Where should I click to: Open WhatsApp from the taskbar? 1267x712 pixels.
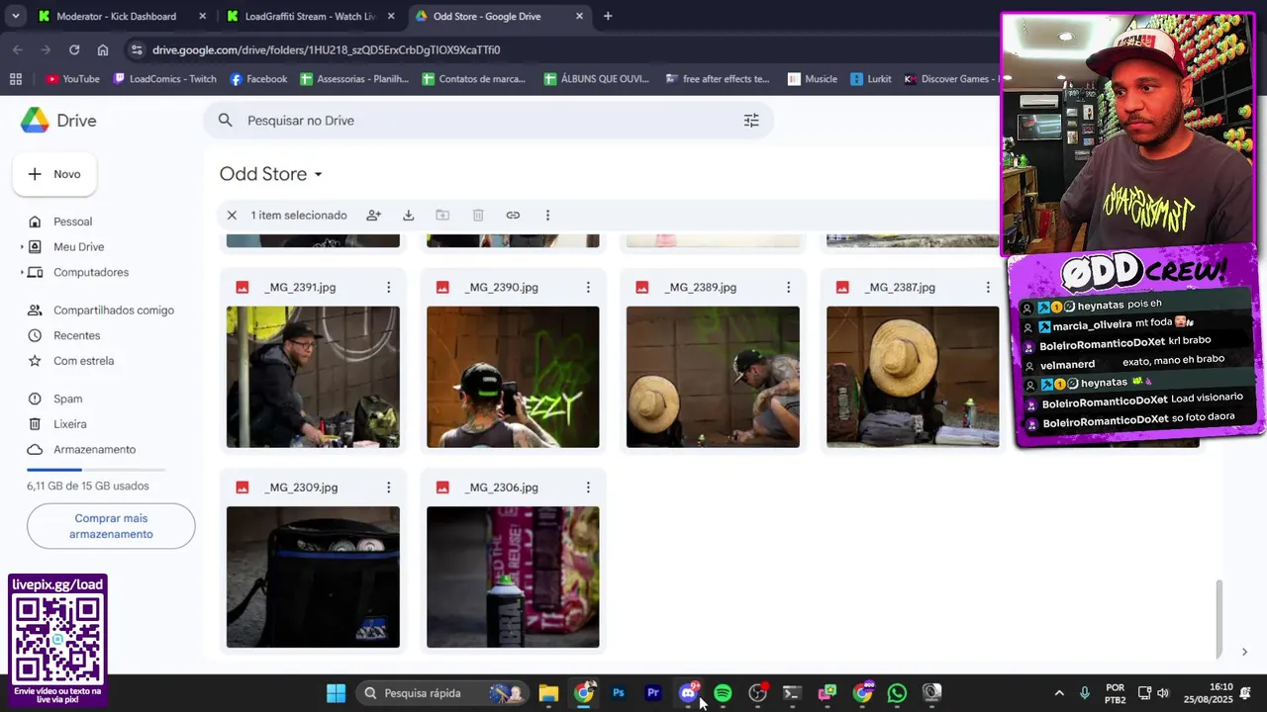[897, 693]
